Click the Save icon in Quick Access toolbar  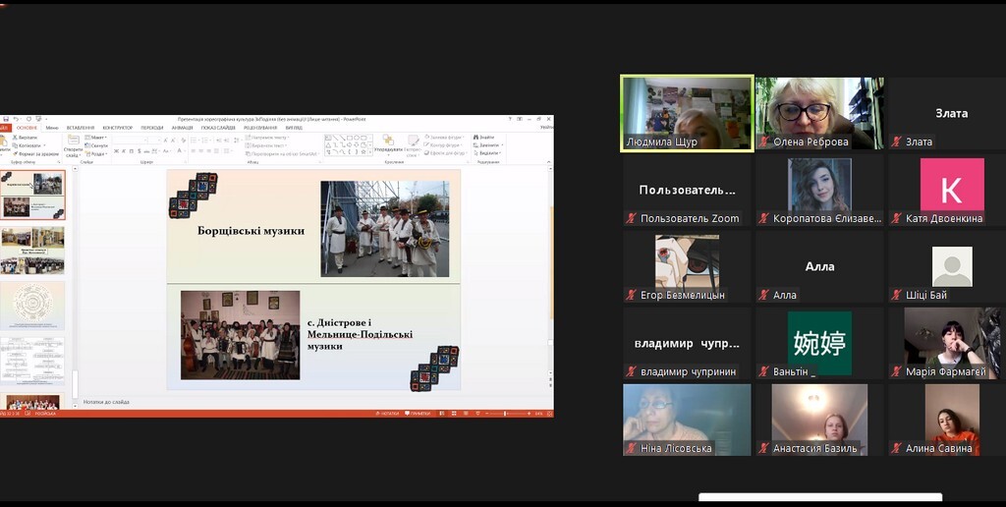pyautogui.click(x=4, y=120)
